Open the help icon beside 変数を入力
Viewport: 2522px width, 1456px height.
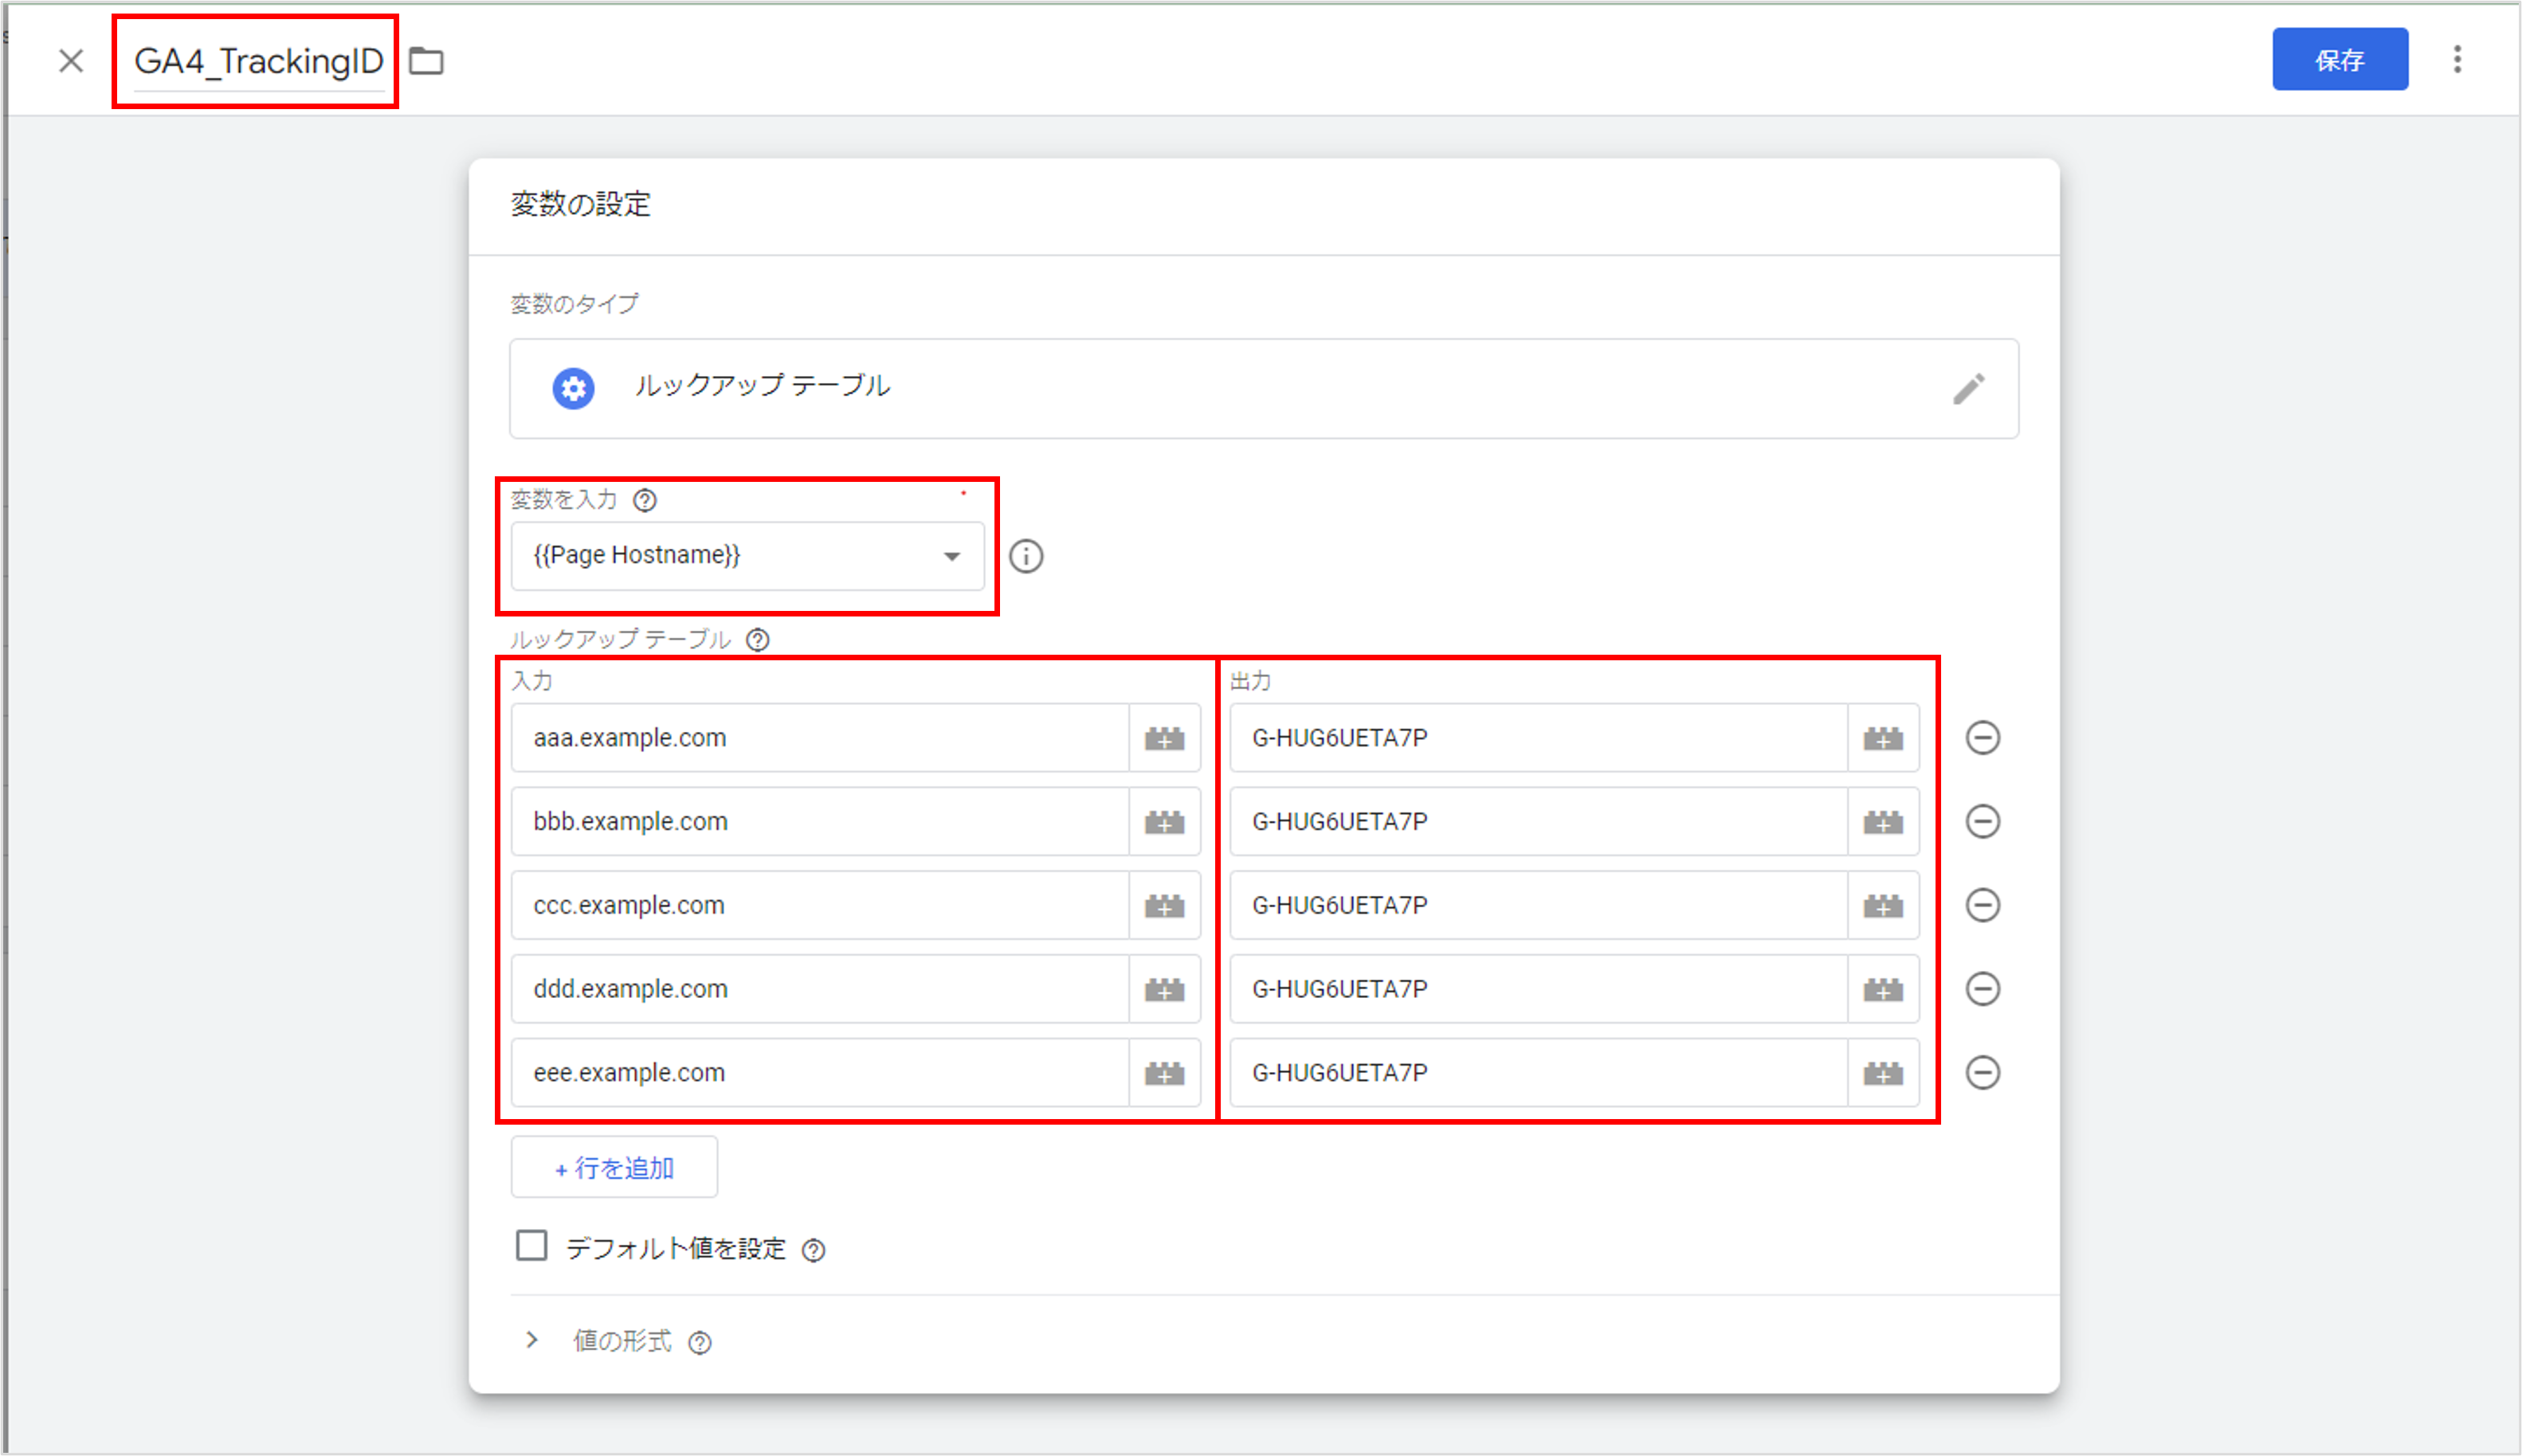pos(645,500)
